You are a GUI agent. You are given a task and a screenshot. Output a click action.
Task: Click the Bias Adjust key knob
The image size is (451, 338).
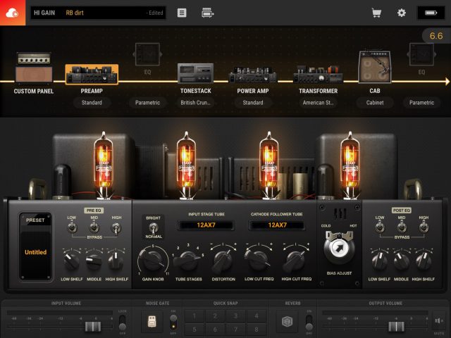pyautogui.click(x=338, y=249)
